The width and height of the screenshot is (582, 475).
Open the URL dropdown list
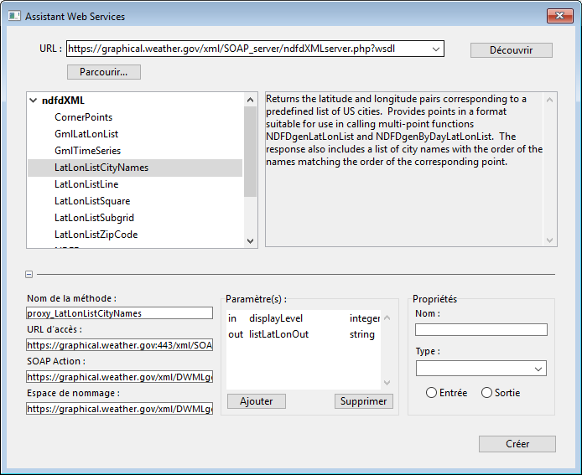435,49
